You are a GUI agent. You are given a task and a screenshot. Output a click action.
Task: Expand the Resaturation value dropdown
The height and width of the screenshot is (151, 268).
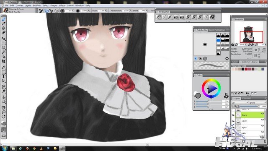[130, 11]
